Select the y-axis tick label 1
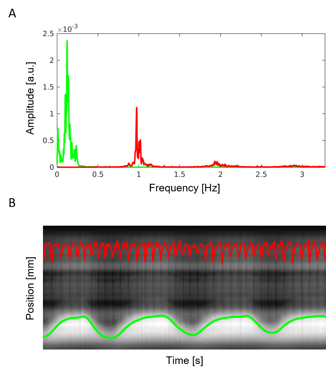326x373 pixels. tap(52, 114)
